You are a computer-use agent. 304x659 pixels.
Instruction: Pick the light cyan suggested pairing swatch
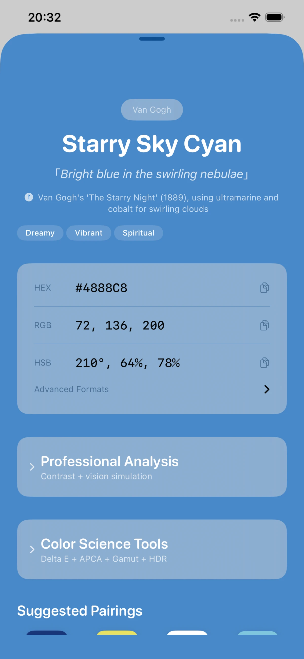[x=257, y=632]
